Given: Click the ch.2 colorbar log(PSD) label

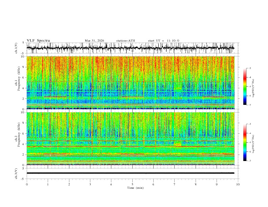Looking at the screenshot, I should 253,144.
